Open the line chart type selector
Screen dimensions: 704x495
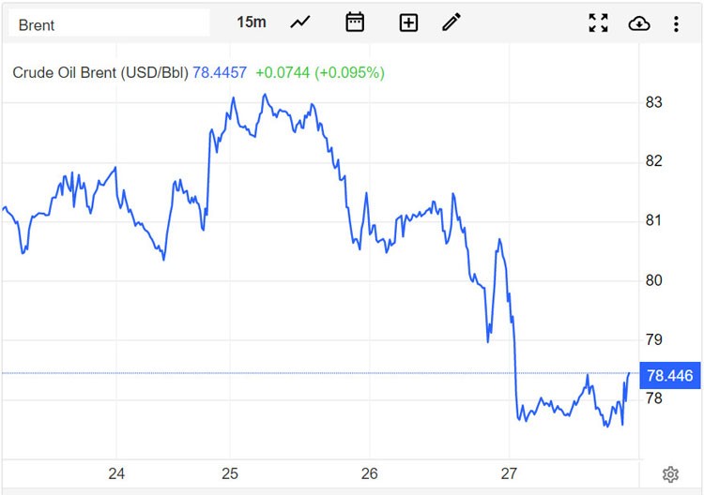pos(300,22)
